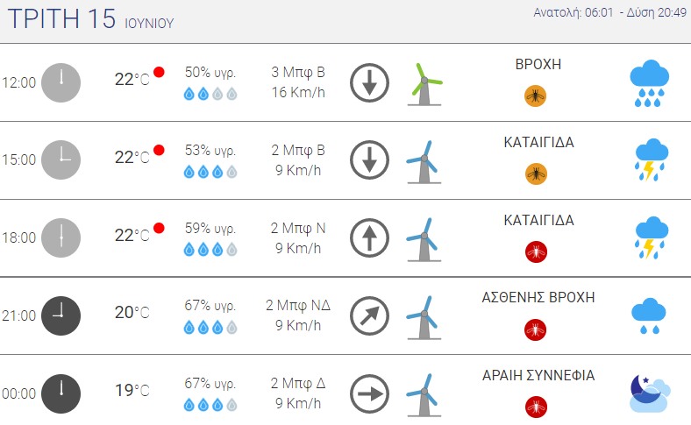Click the red temperature dot at 18:00

coord(159,229)
